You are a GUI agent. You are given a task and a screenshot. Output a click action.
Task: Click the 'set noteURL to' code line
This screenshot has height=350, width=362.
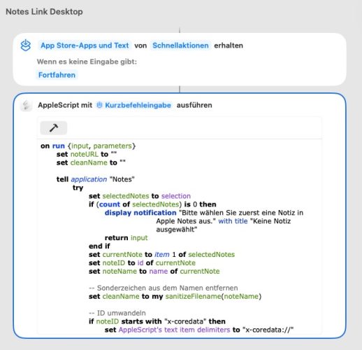click(x=87, y=154)
